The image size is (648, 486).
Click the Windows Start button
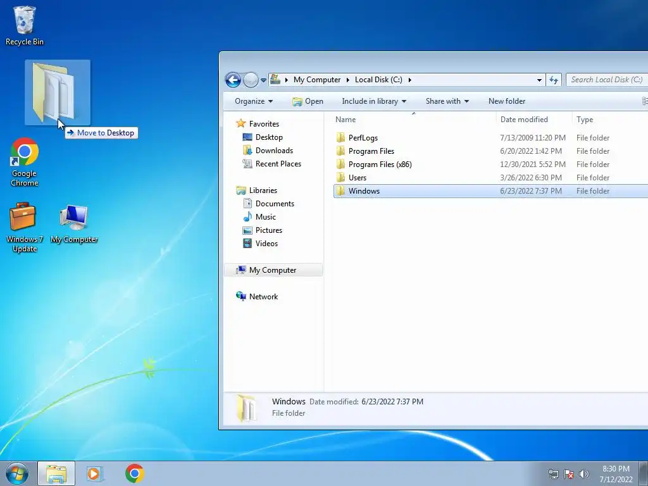[16, 473]
